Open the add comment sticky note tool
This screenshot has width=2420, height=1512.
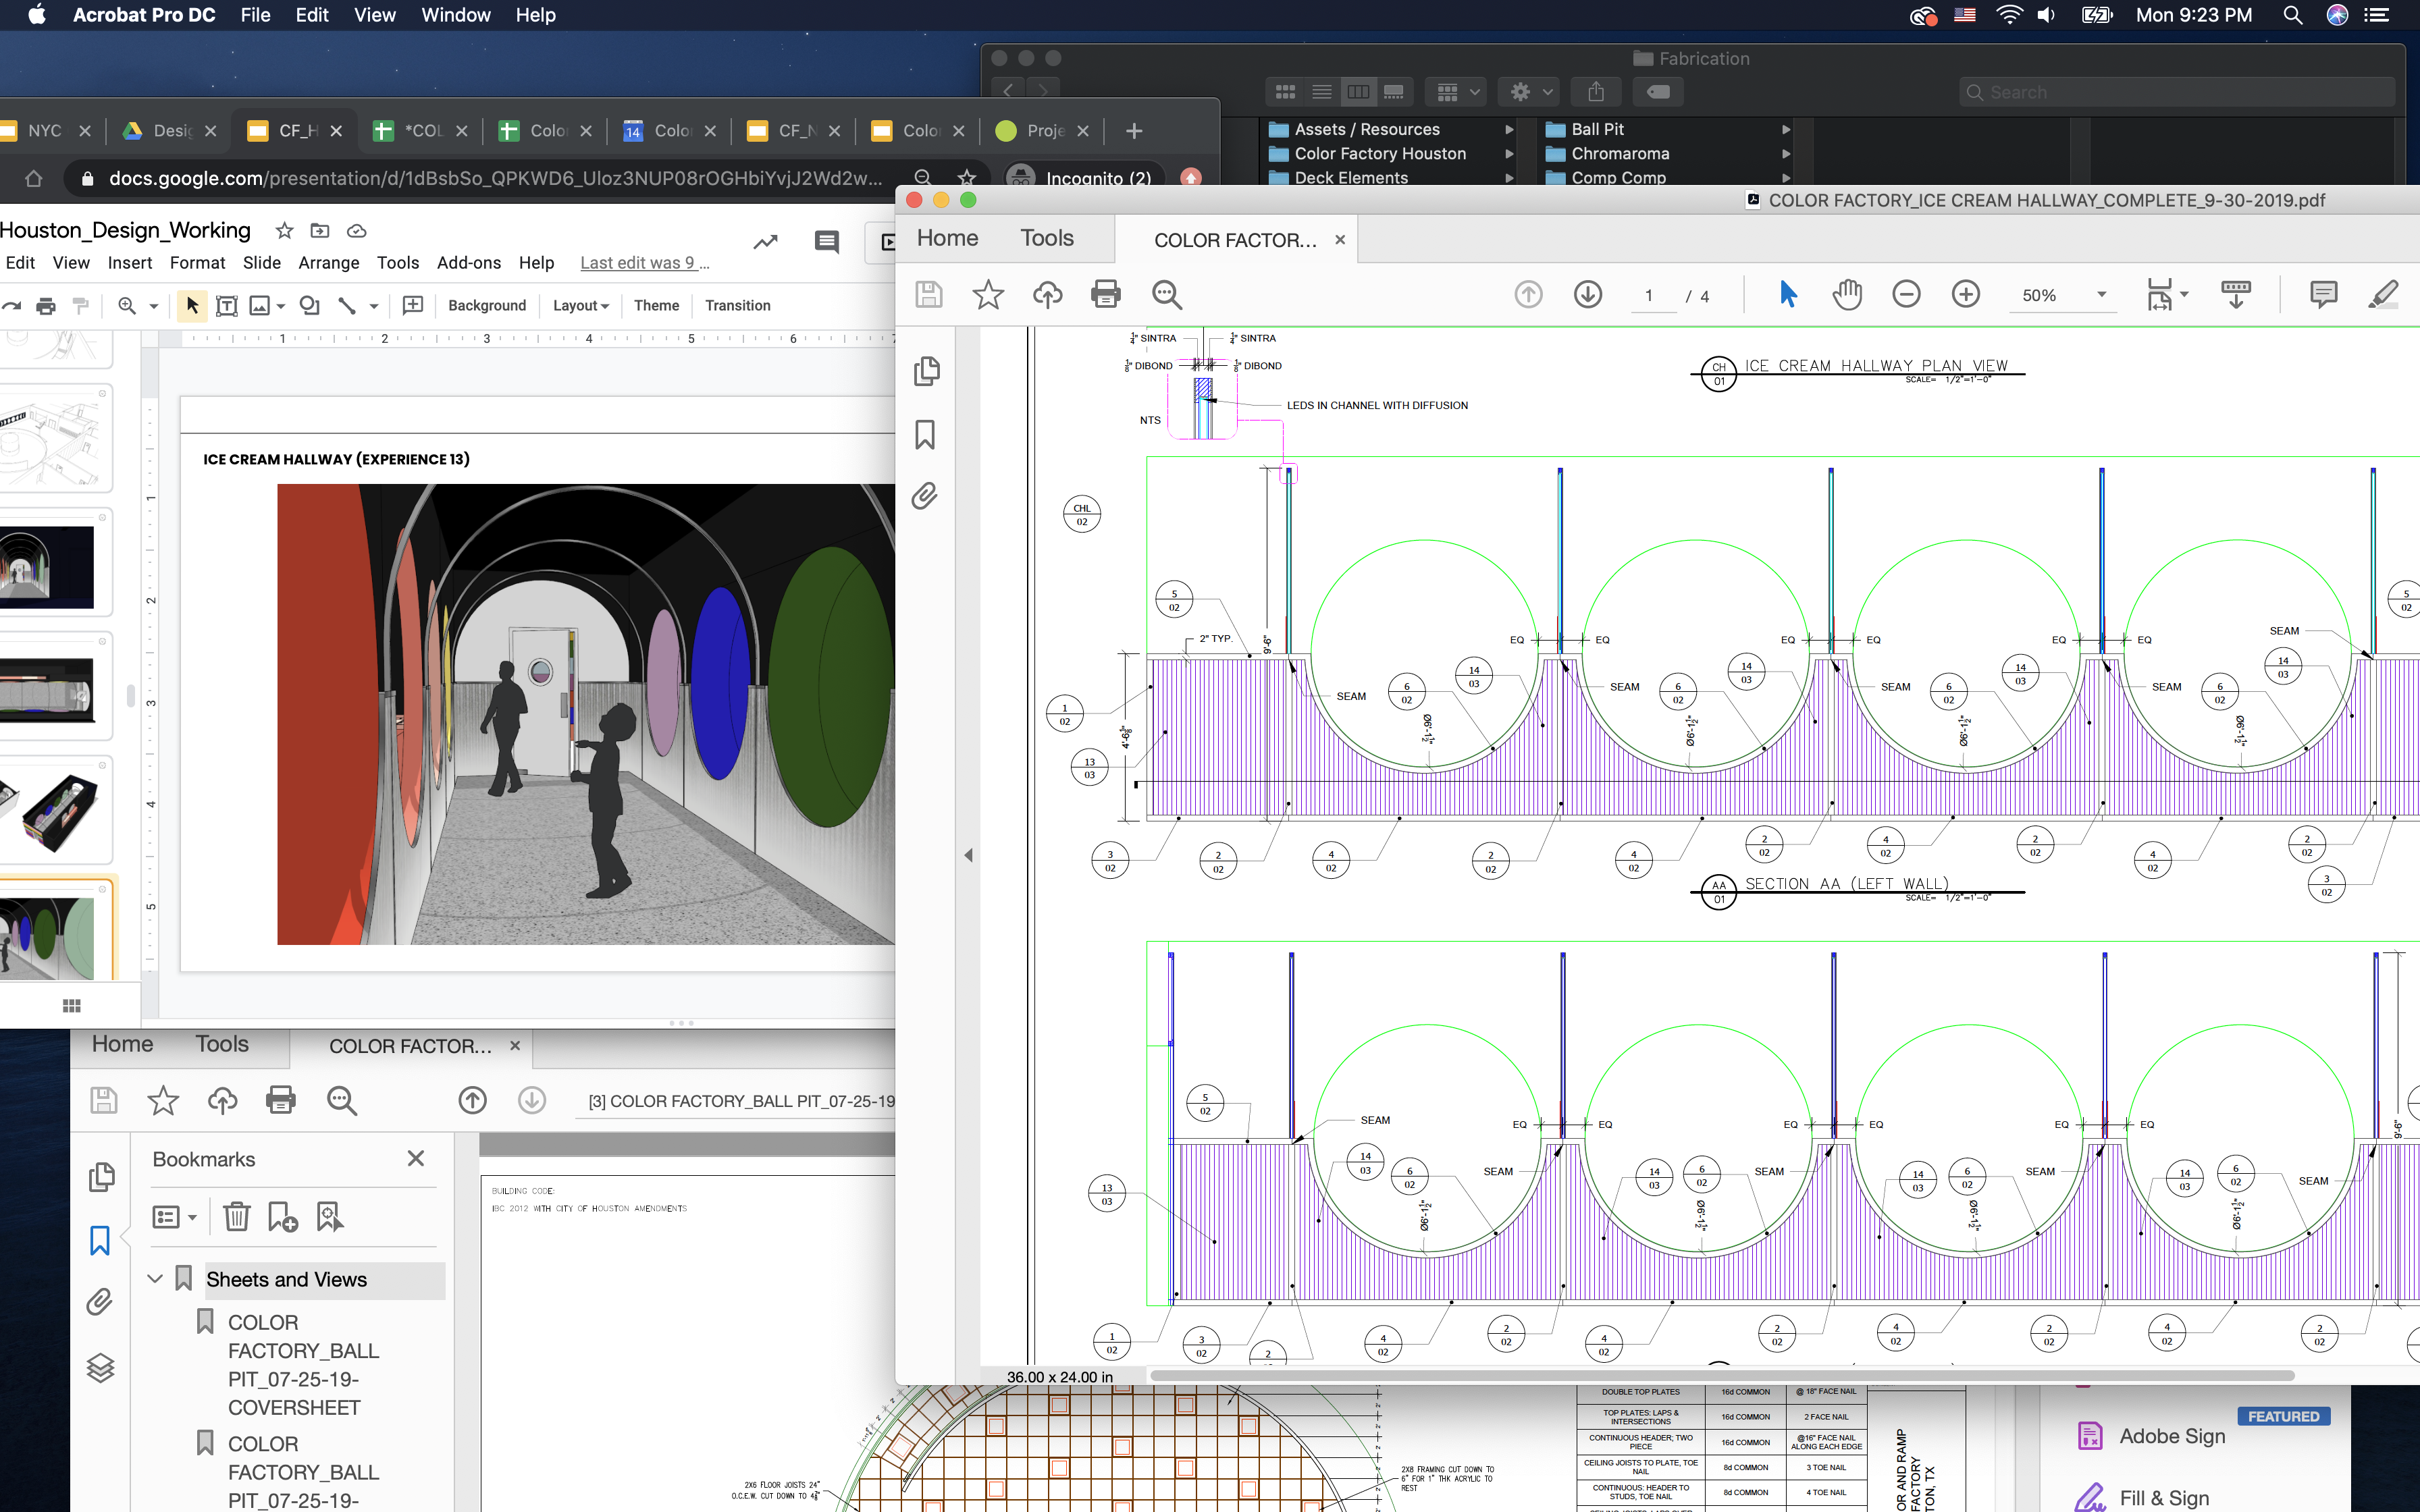pos(2323,295)
